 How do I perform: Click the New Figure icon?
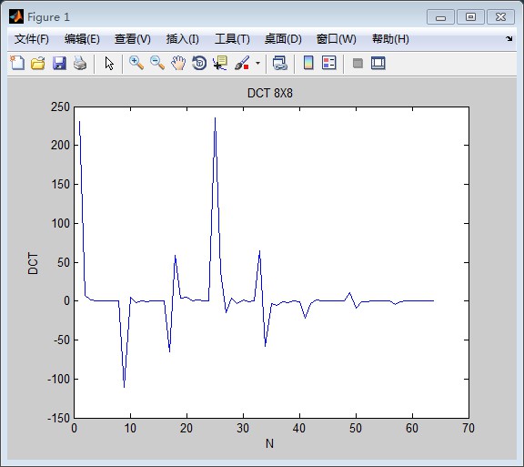pyautogui.click(x=17, y=63)
